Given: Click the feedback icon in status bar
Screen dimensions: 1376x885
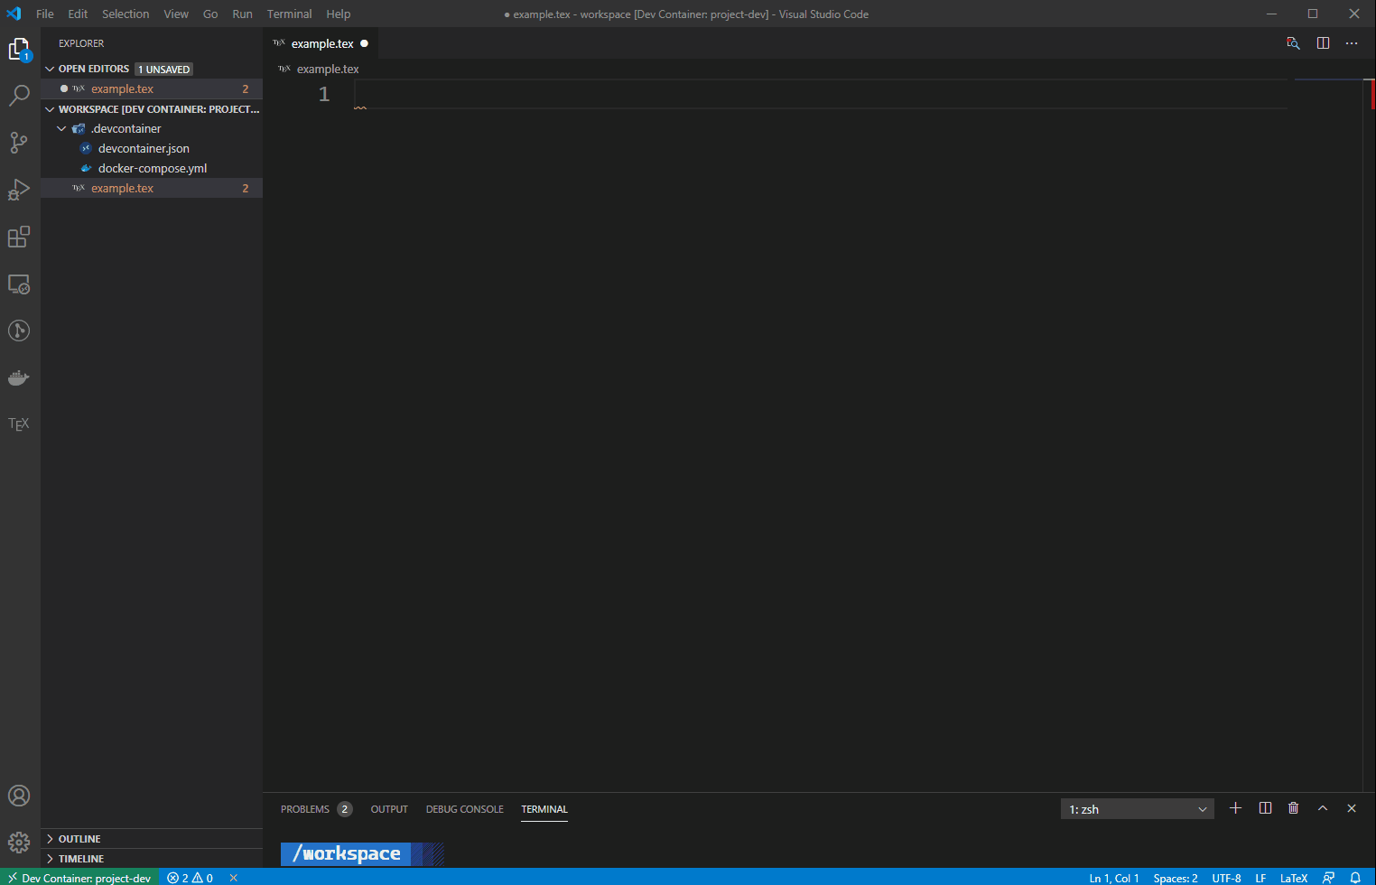Looking at the screenshot, I should click(1328, 878).
